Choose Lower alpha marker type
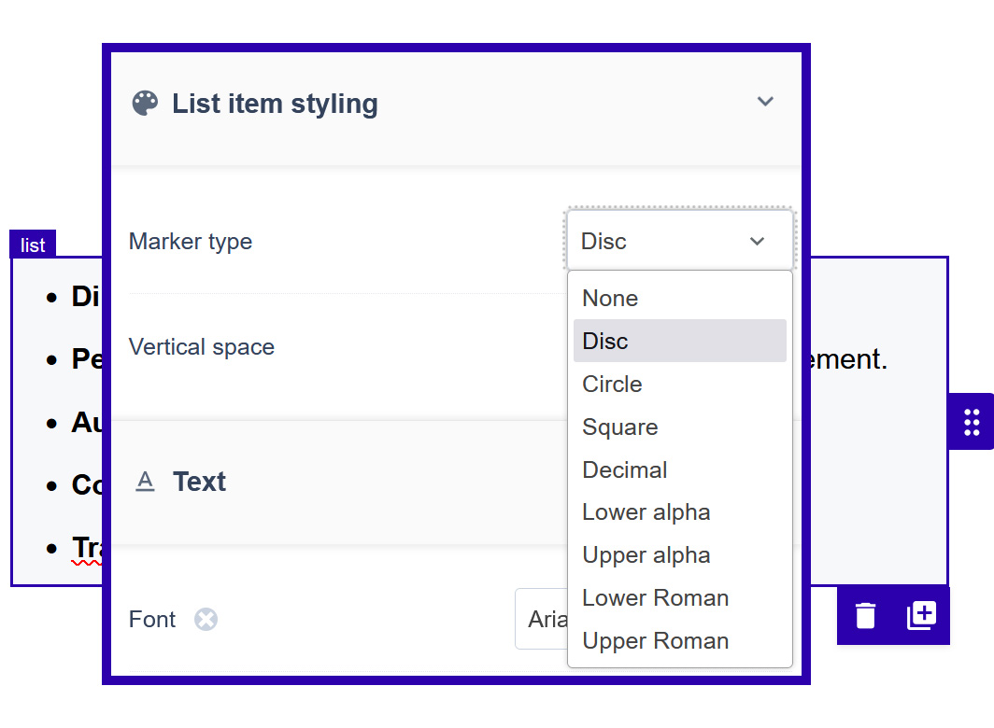Viewport: 994px width, 728px height. pyautogui.click(x=679, y=512)
